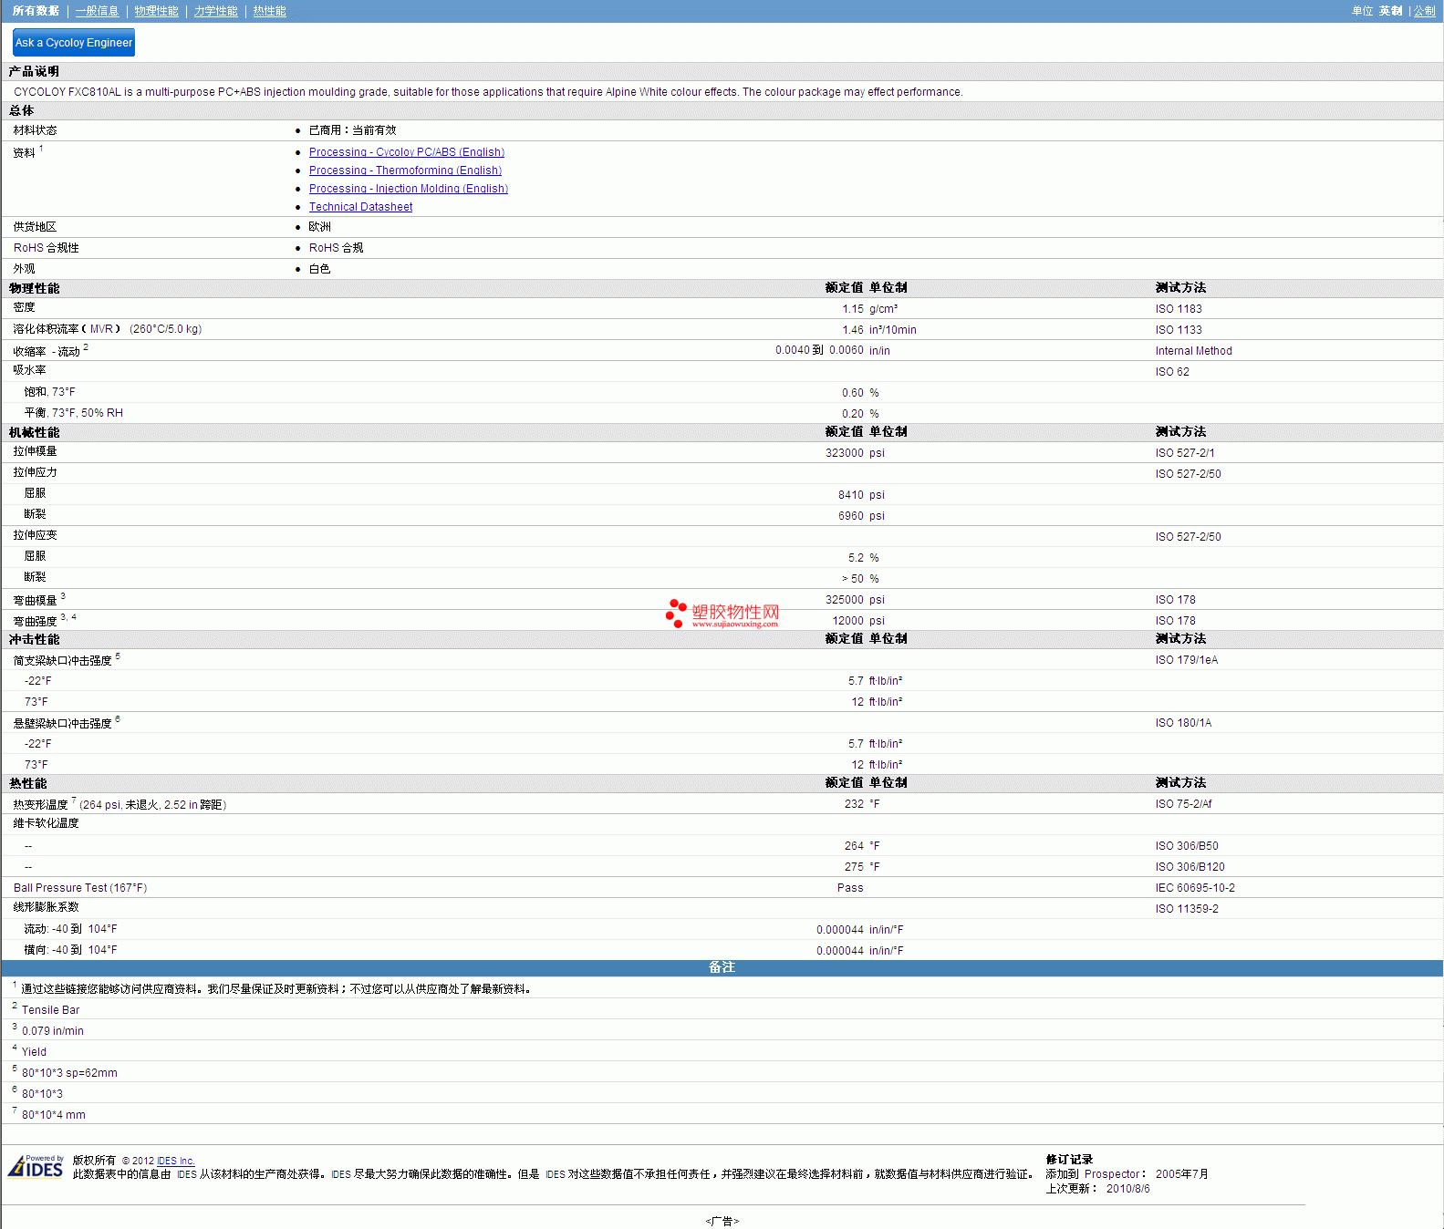Click footnote 7 text 80*10*4 mm
This screenshot has width=1444, height=1229.
pos(54,1115)
